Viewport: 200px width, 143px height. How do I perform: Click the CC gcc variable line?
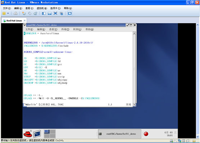(43, 64)
